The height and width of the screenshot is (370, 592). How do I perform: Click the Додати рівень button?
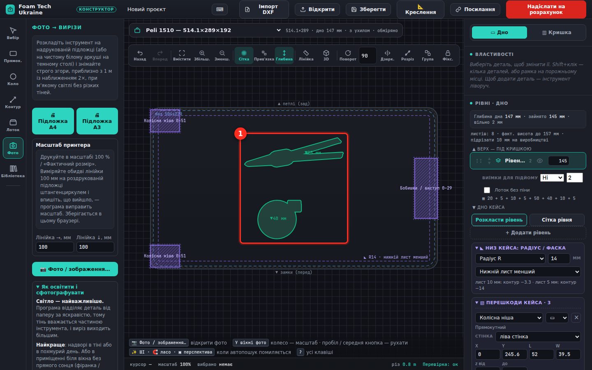point(528,233)
